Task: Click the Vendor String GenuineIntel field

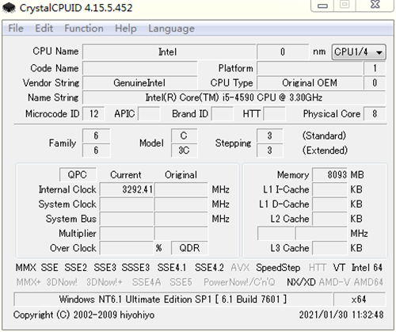Action: click(139, 82)
